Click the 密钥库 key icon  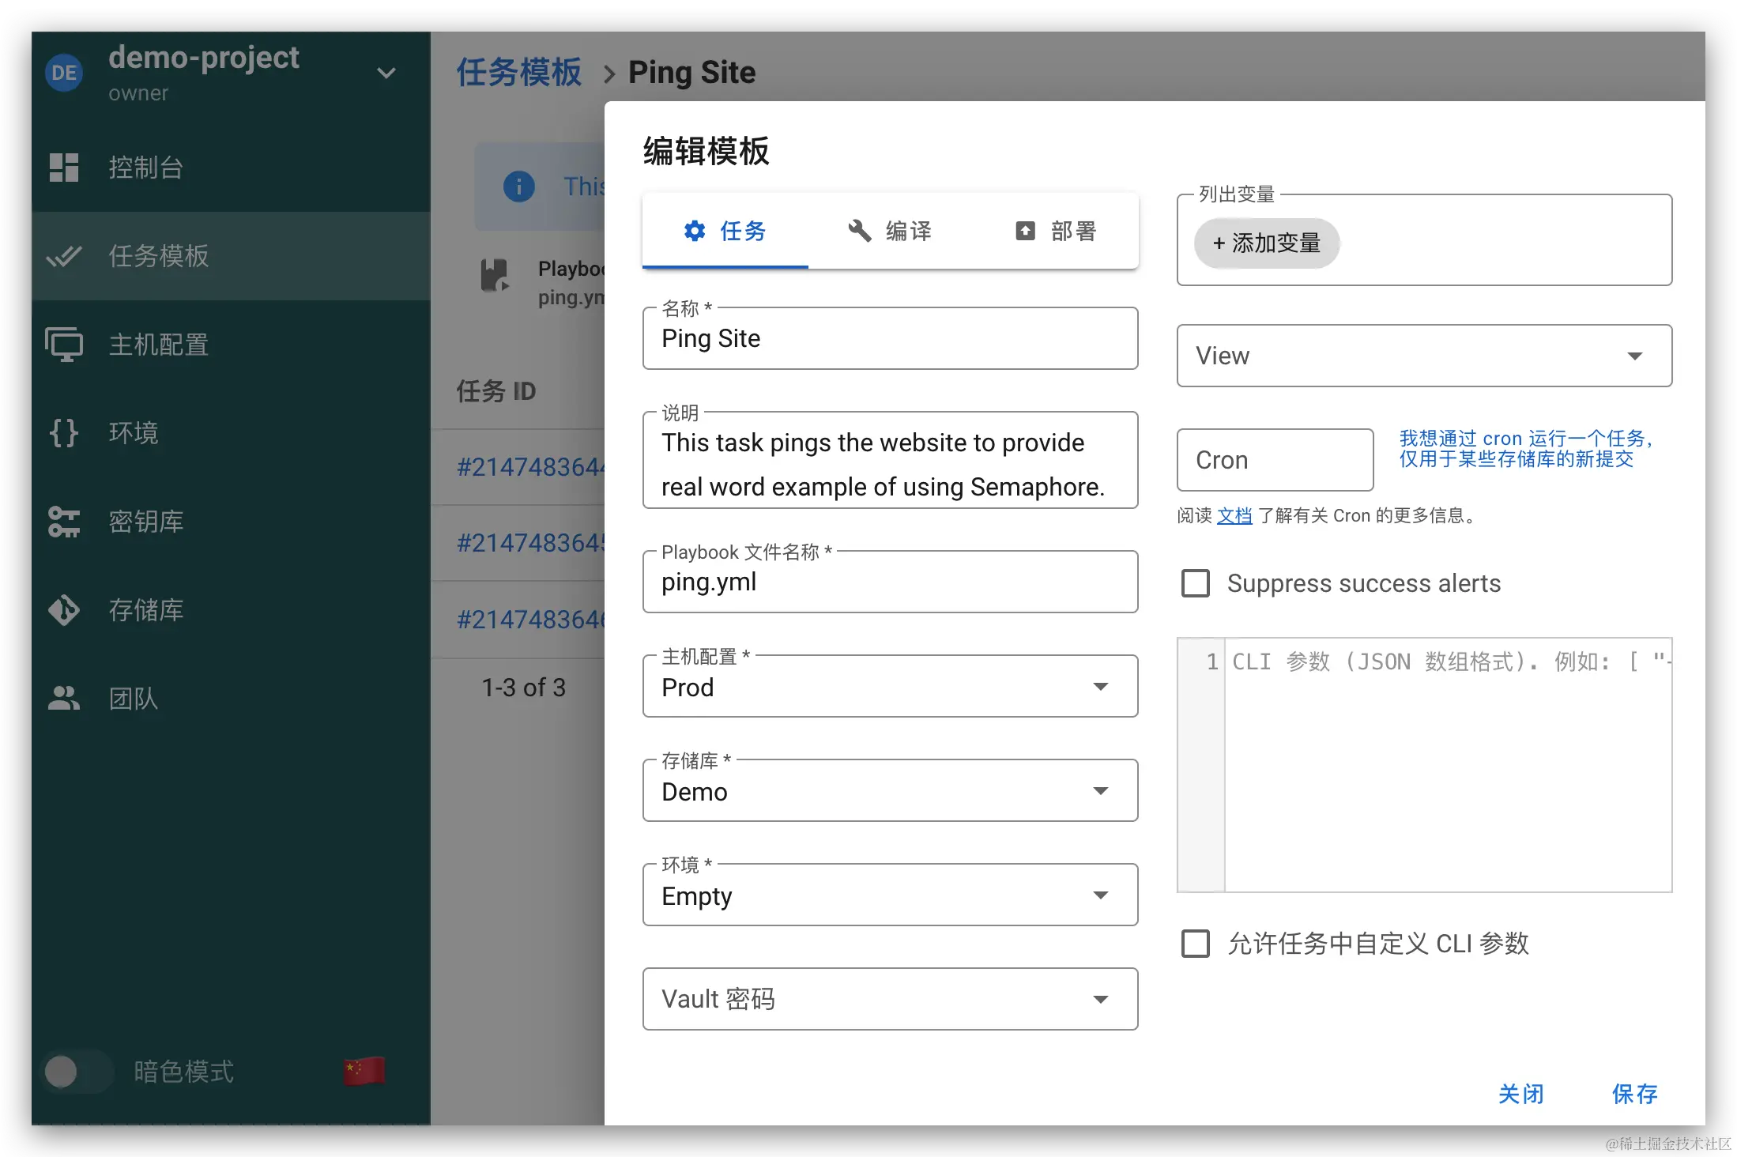pos(63,522)
